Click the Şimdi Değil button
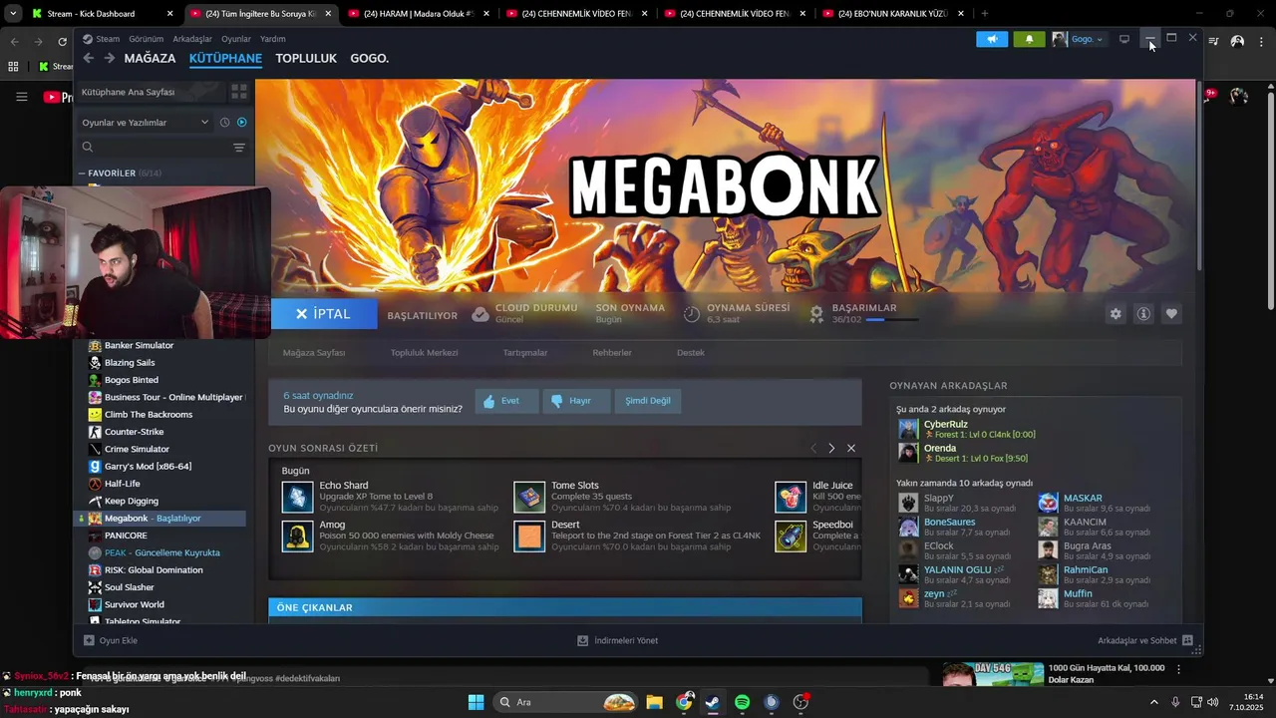Viewport: 1276px width, 718px height. [x=648, y=401]
